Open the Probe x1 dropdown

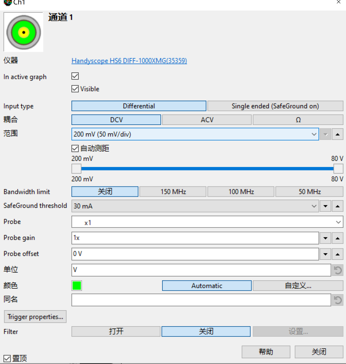point(207,222)
